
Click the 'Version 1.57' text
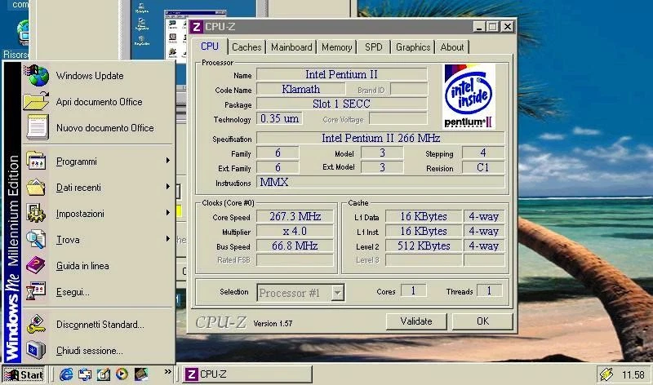tap(273, 323)
